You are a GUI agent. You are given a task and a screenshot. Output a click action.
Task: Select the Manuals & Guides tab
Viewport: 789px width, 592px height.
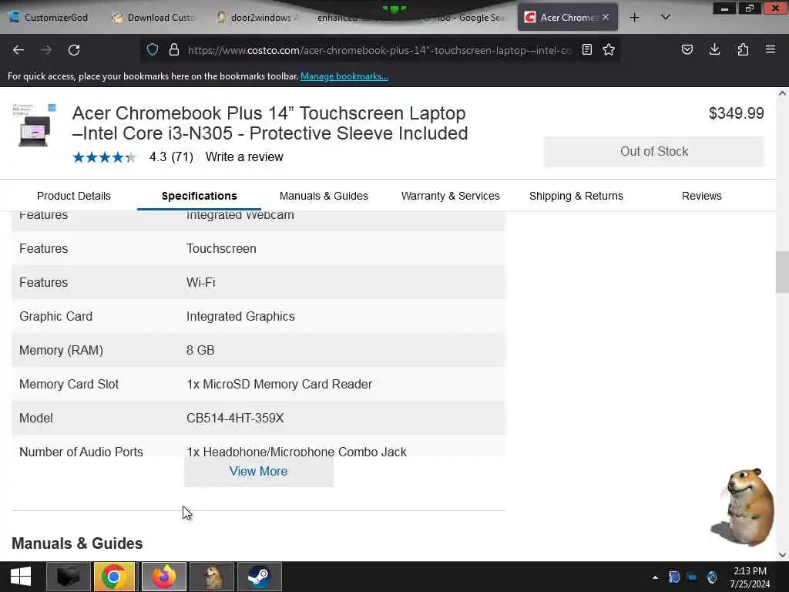(324, 196)
